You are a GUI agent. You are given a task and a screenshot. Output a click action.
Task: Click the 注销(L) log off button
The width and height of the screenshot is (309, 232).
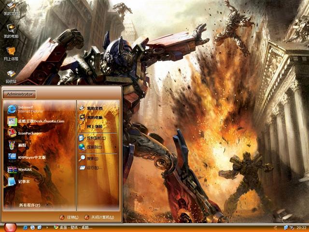[69, 217]
